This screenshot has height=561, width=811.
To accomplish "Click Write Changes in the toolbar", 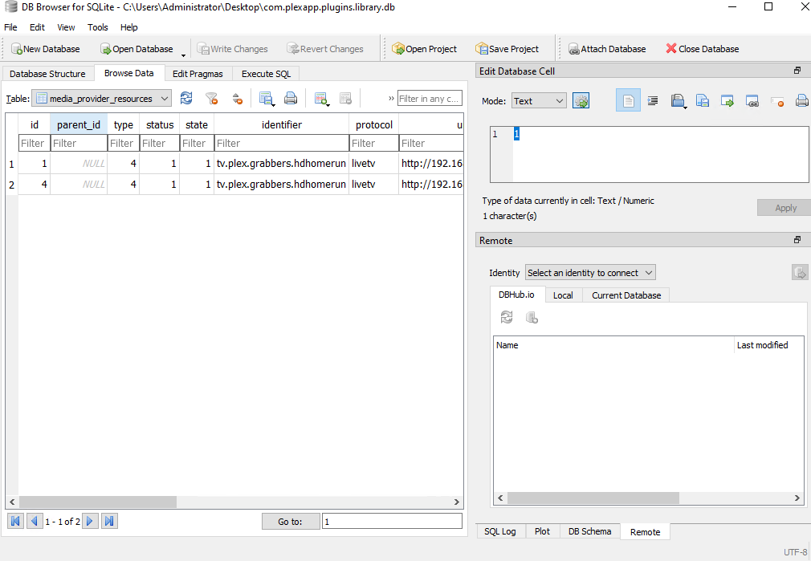I will [x=232, y=49].
